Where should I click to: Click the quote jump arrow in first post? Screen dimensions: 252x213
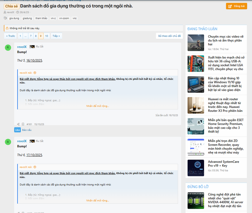coord(35,73)
